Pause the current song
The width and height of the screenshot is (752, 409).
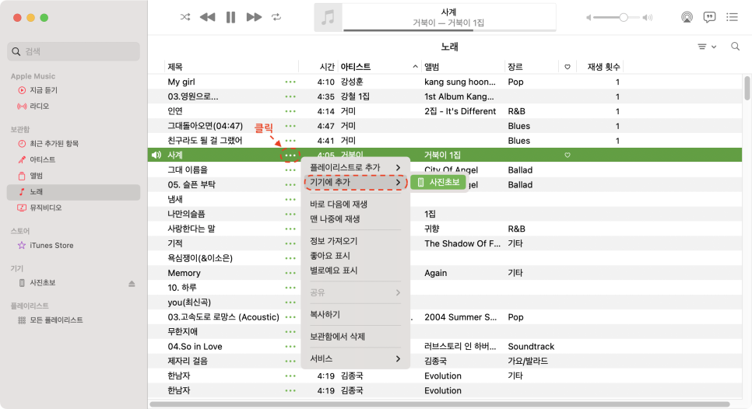point(230,17)
